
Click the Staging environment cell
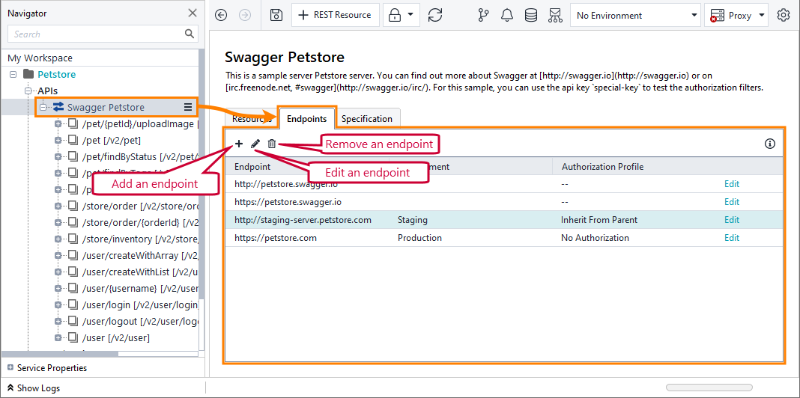point(412,220)
